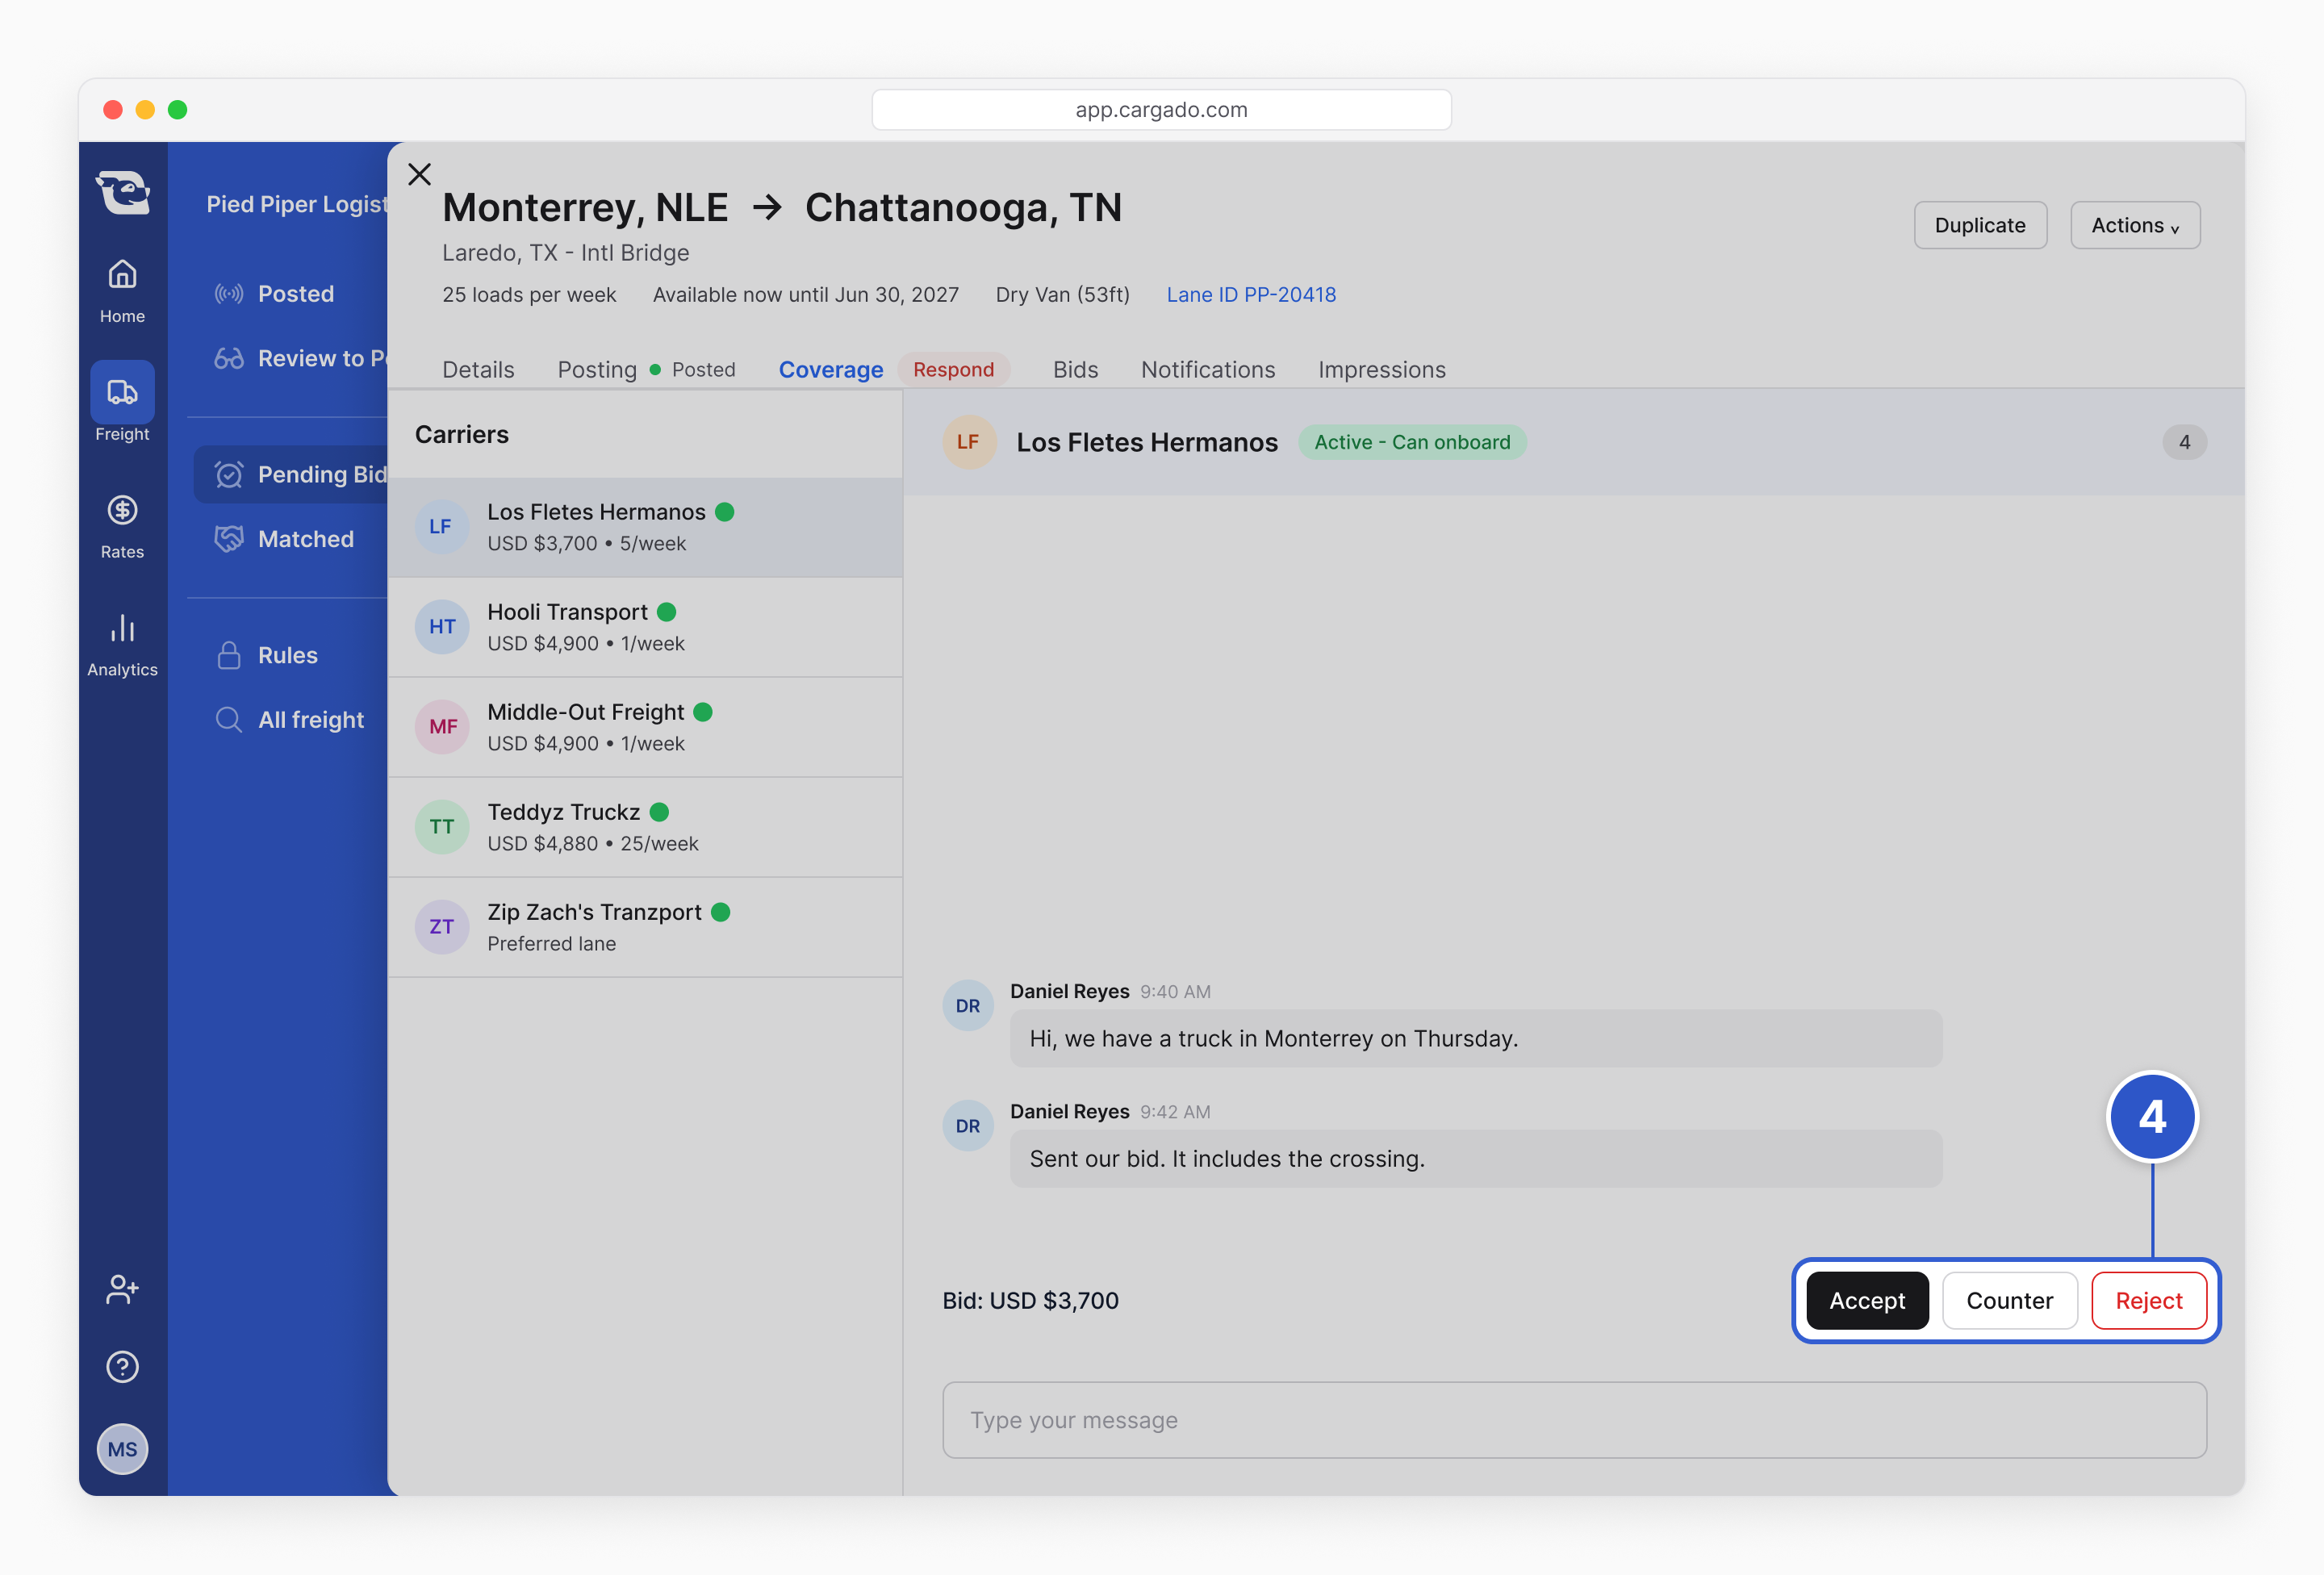This screenshot has height=1575, width=2324.
Task: Open the help question mark icon
Action: click(122, 1367)
